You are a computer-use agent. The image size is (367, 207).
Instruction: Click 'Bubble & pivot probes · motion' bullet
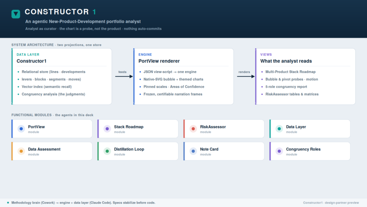pos(291,79)
